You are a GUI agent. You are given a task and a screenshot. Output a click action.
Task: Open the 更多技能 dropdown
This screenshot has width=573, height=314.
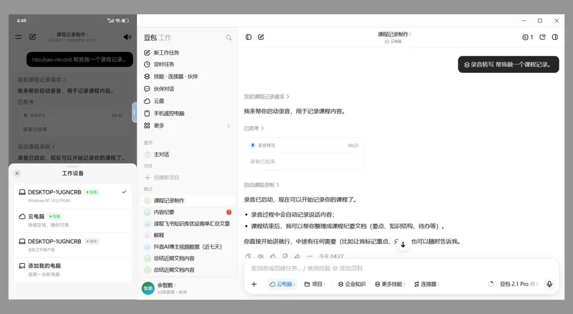(x=390, y=284)
